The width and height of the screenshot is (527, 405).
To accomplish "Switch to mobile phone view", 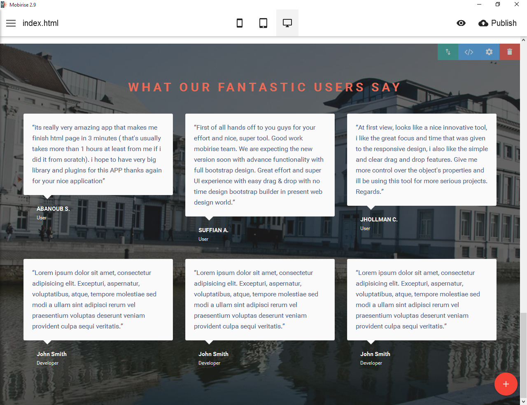I will [239, 23].
